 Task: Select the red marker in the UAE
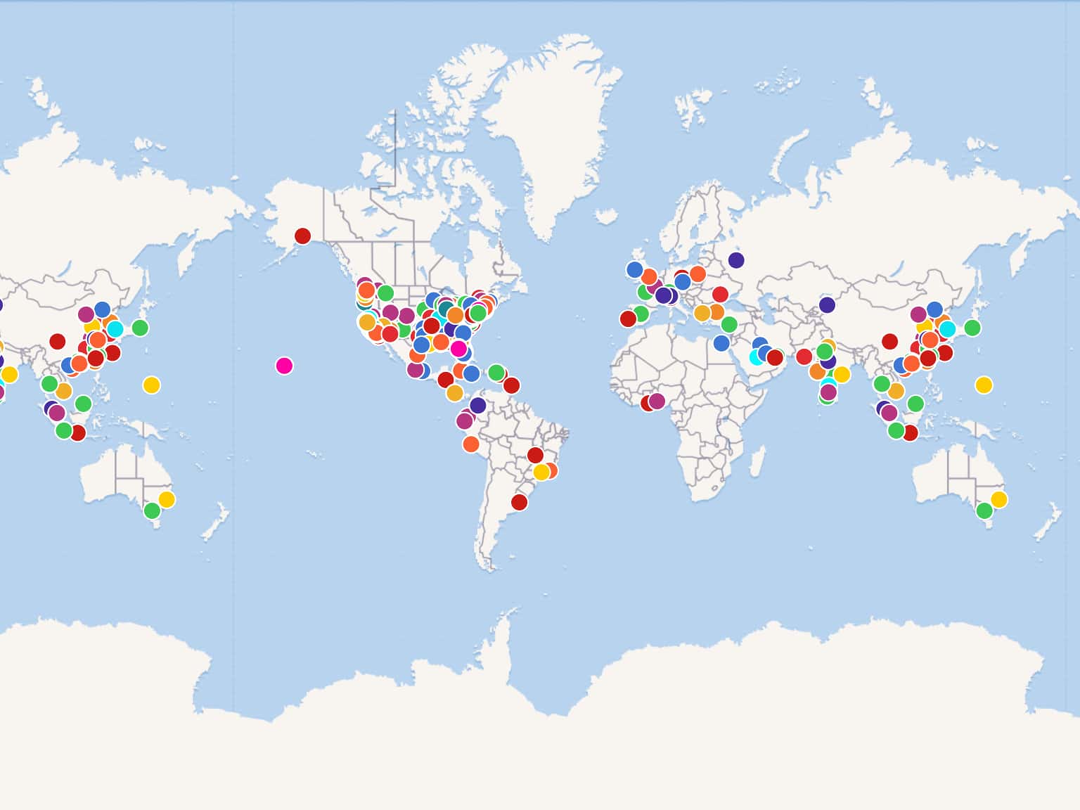(775, 357)
